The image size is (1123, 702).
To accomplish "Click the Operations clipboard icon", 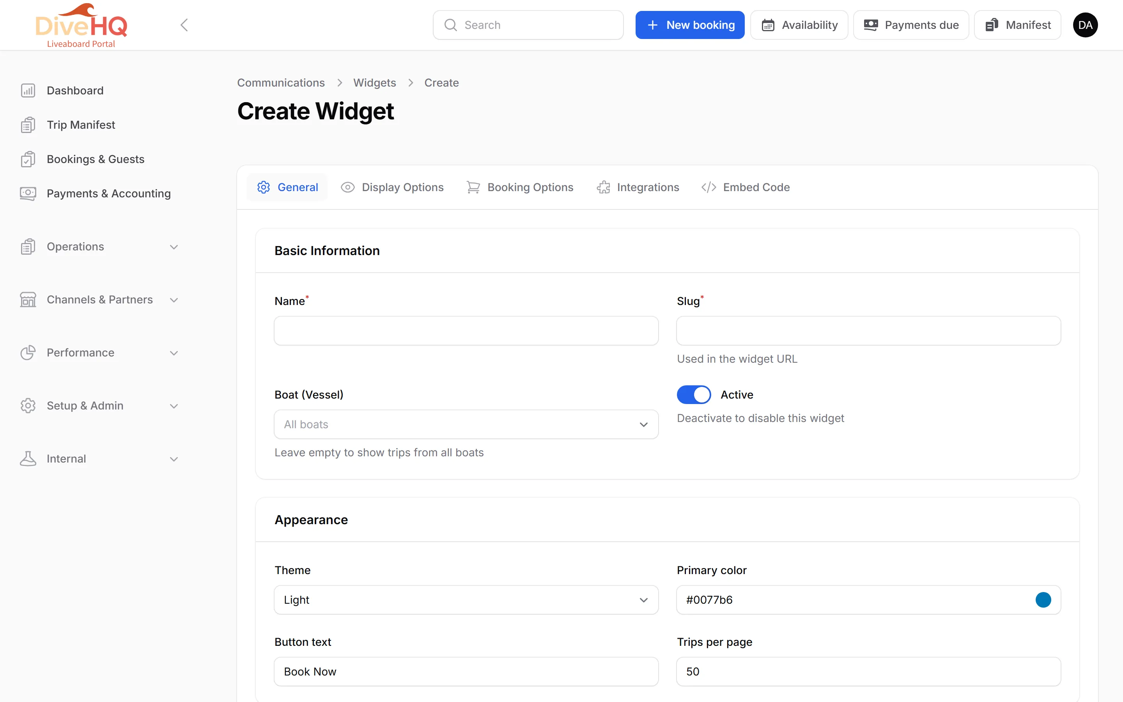I will 28,246.
